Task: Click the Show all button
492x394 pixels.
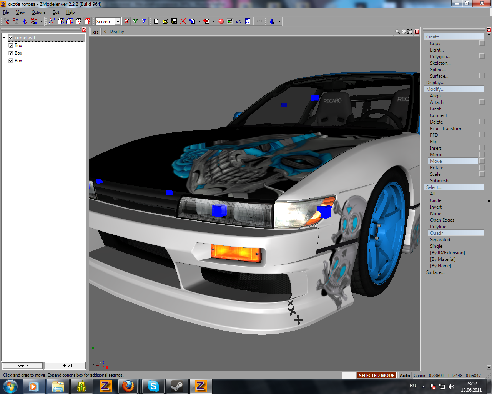Action: coord(22,366)
